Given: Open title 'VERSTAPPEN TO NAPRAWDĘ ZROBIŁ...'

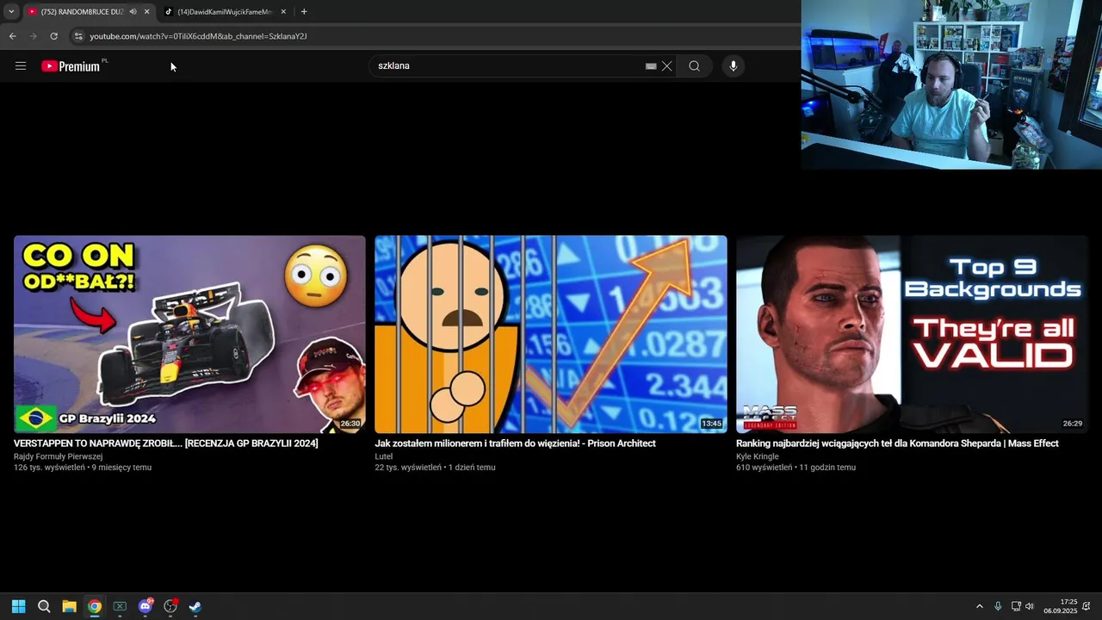Looking at the screenshot, I should point(166,443).
